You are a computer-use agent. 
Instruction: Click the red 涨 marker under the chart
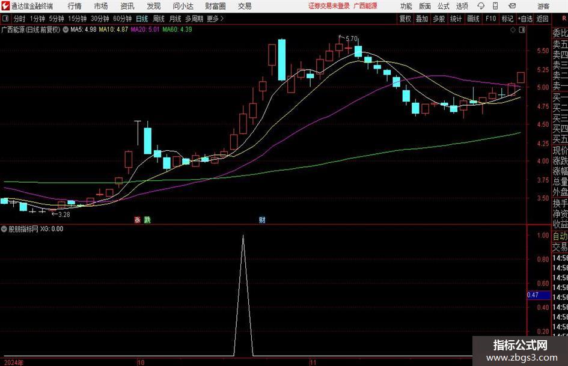click(x=137, y=219)
